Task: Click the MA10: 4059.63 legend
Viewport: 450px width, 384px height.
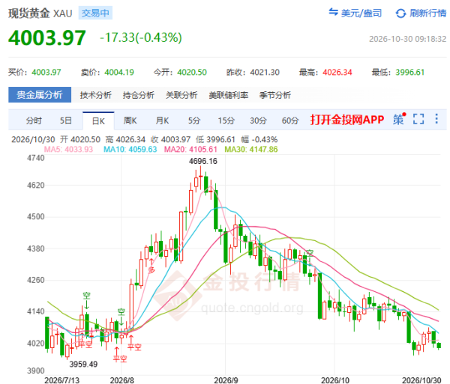Action: click(x=130, y=149)
